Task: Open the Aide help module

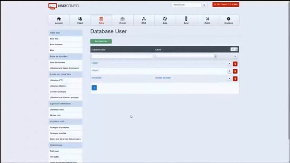Action: point(165,20)
